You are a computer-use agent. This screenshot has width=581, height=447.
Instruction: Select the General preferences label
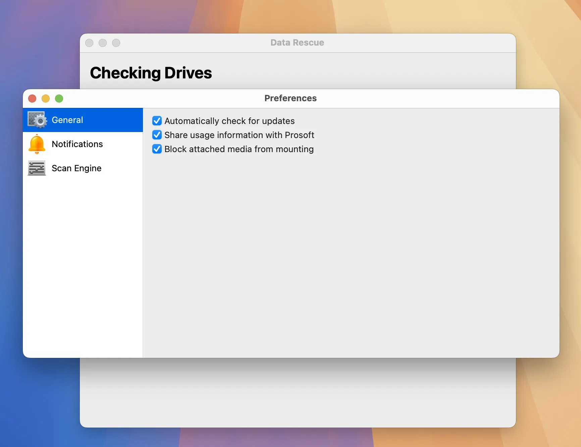point(67,120)
